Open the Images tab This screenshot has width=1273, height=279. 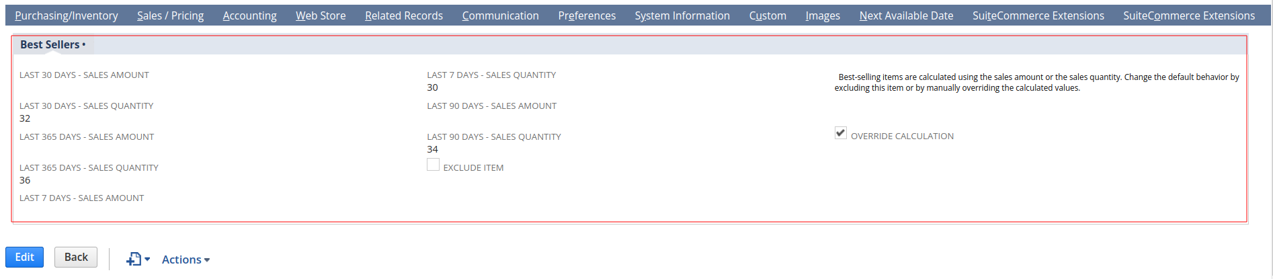(822, 15)
